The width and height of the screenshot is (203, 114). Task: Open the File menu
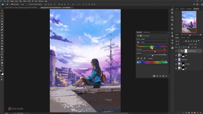click(x=5, y=1)
